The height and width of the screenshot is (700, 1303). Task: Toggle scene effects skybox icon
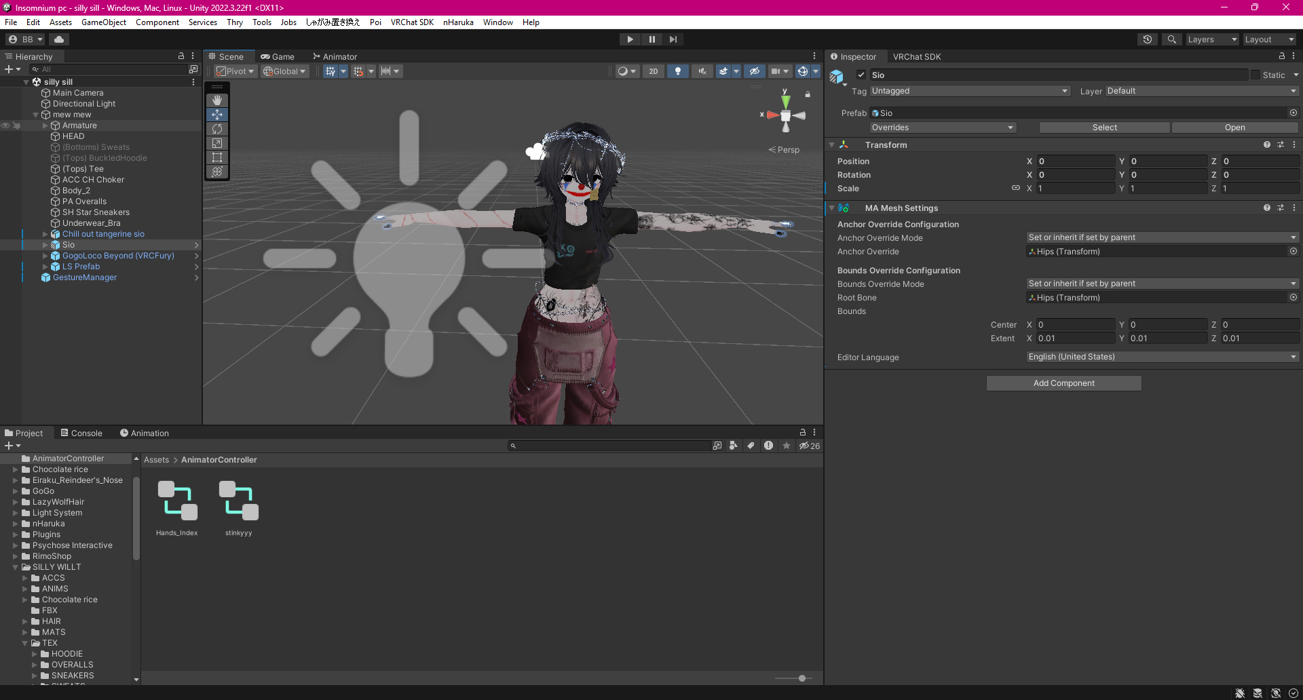(x=723, y=71)
